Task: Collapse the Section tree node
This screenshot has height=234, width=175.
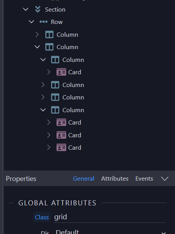Action: [x=26, y=9]
